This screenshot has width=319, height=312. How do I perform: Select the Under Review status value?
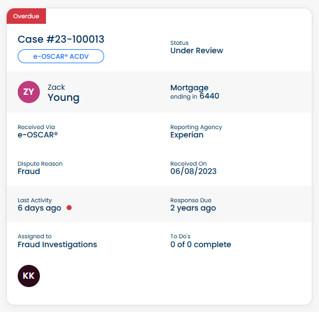pos(197,50)
